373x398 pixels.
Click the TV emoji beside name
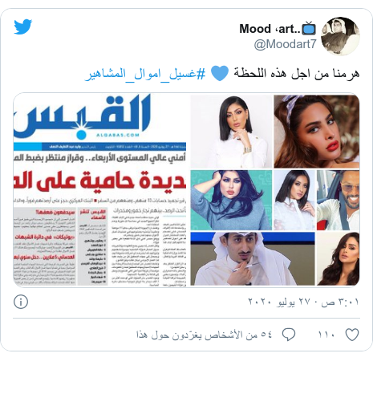[x=309, y=28]
